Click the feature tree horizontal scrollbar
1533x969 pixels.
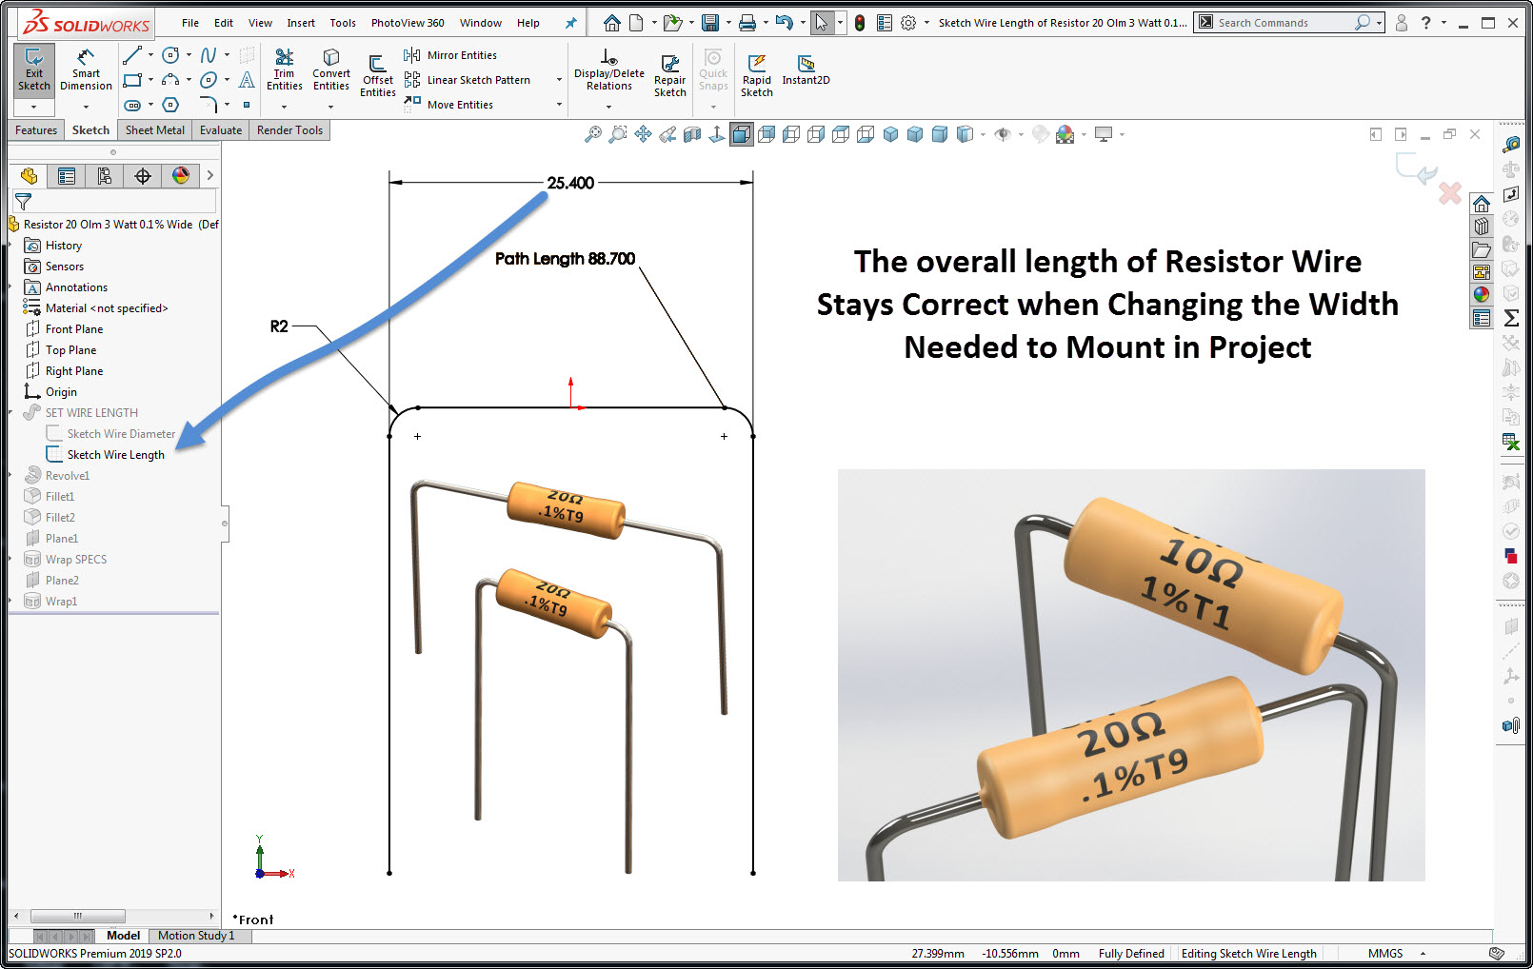pyautogui.click(x=78, y=916)
